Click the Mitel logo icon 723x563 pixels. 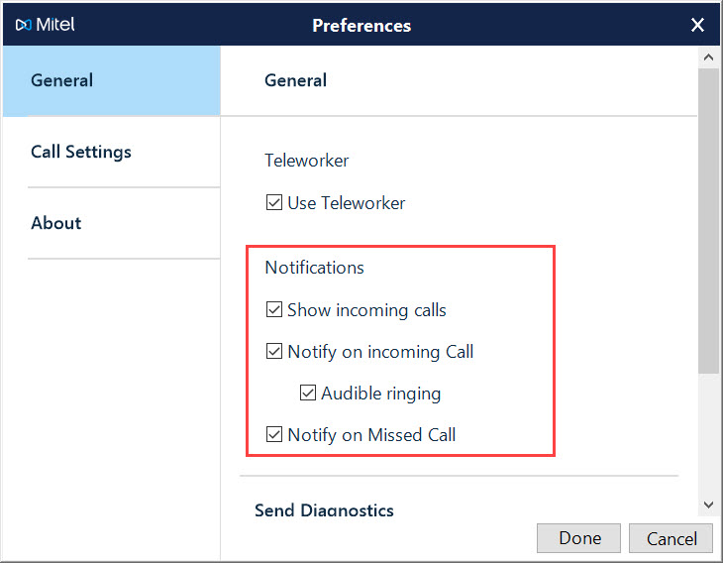pyautogui.click(x=24, y=26)
